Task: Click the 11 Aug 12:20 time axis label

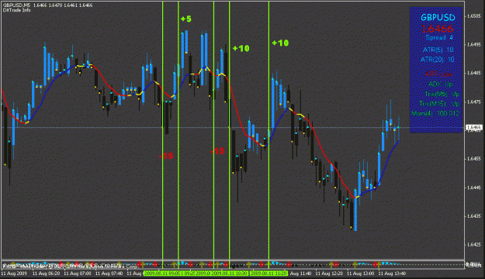Action: click(329, 274)
